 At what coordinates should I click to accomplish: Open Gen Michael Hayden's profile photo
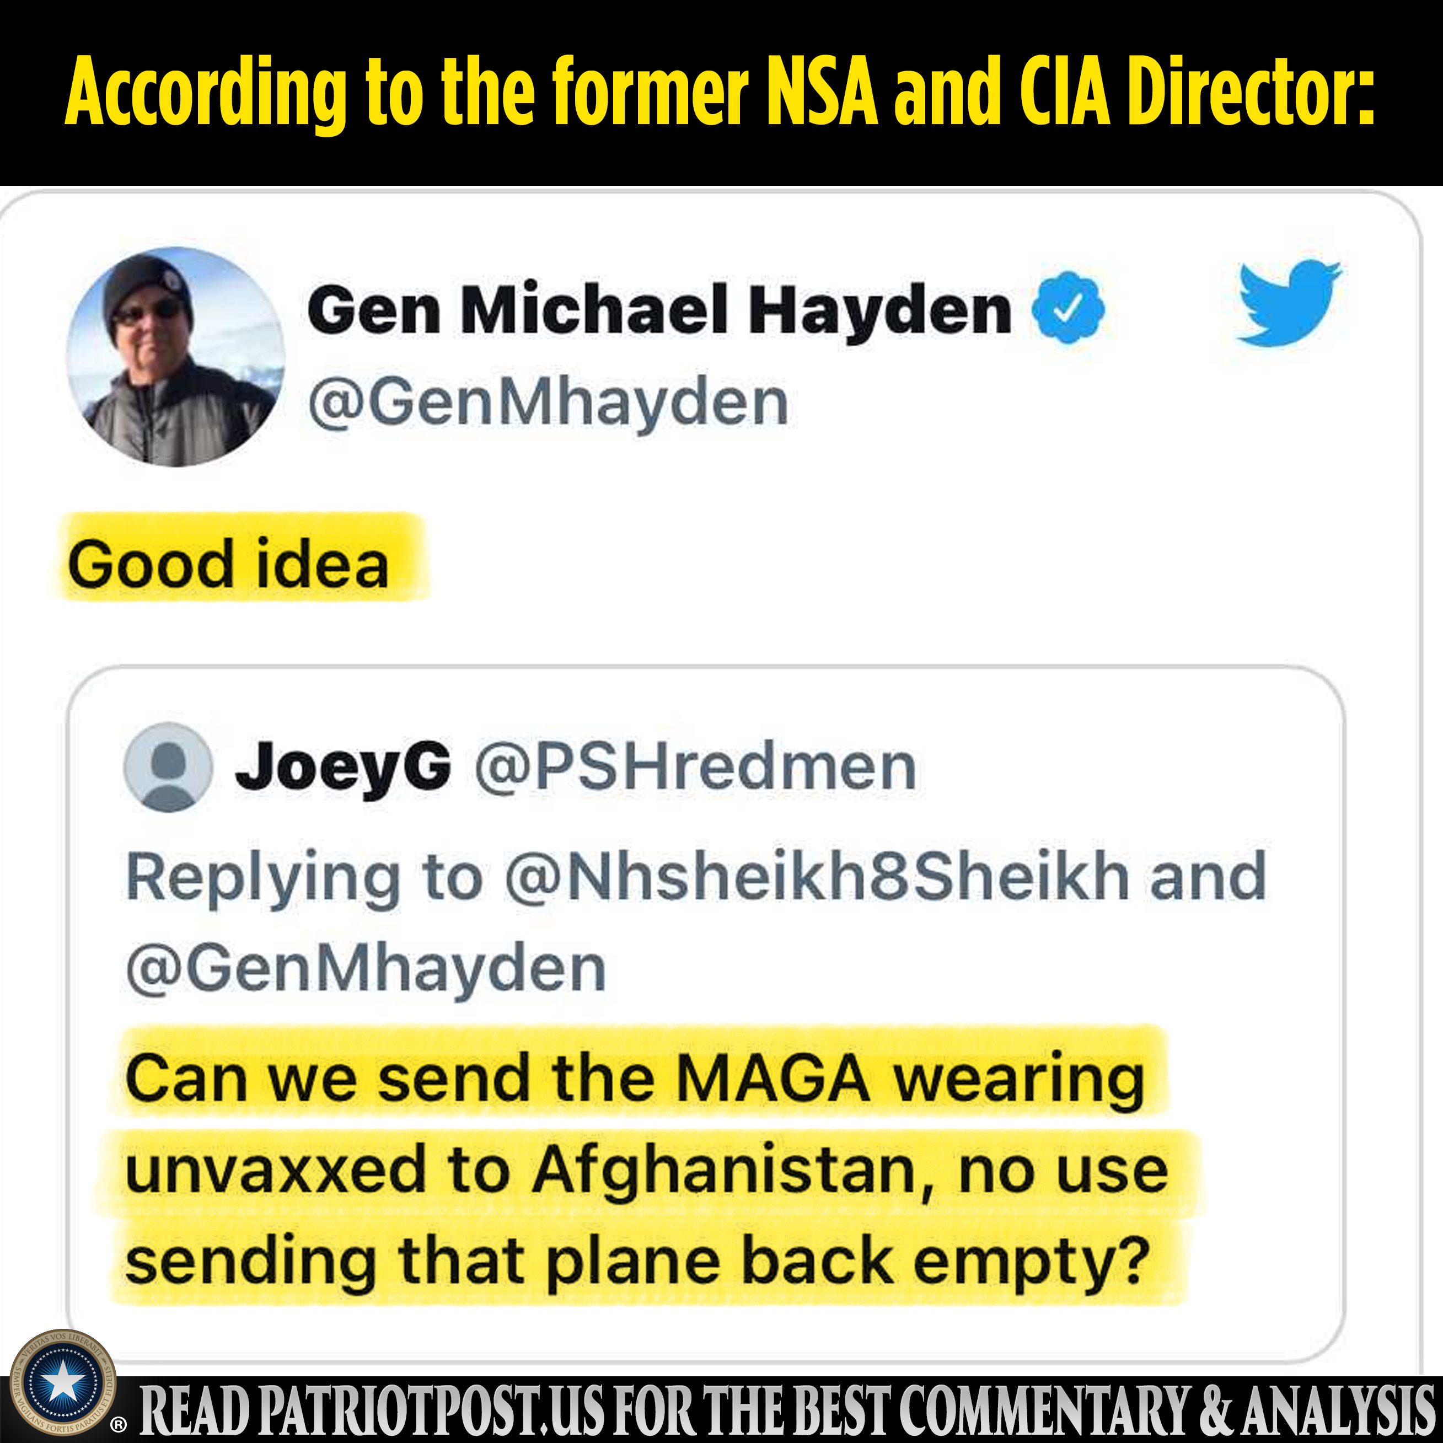[175, 357]
